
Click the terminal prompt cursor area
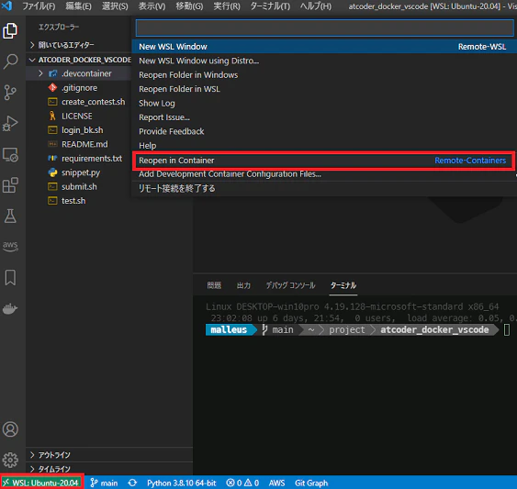coord(507,330)
